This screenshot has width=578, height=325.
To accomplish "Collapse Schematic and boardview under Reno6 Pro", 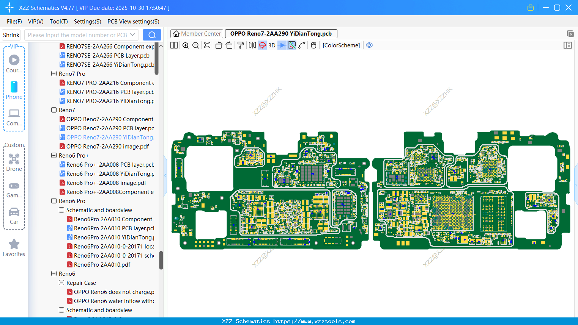I will pyautogui.click(x=61, y=210).
